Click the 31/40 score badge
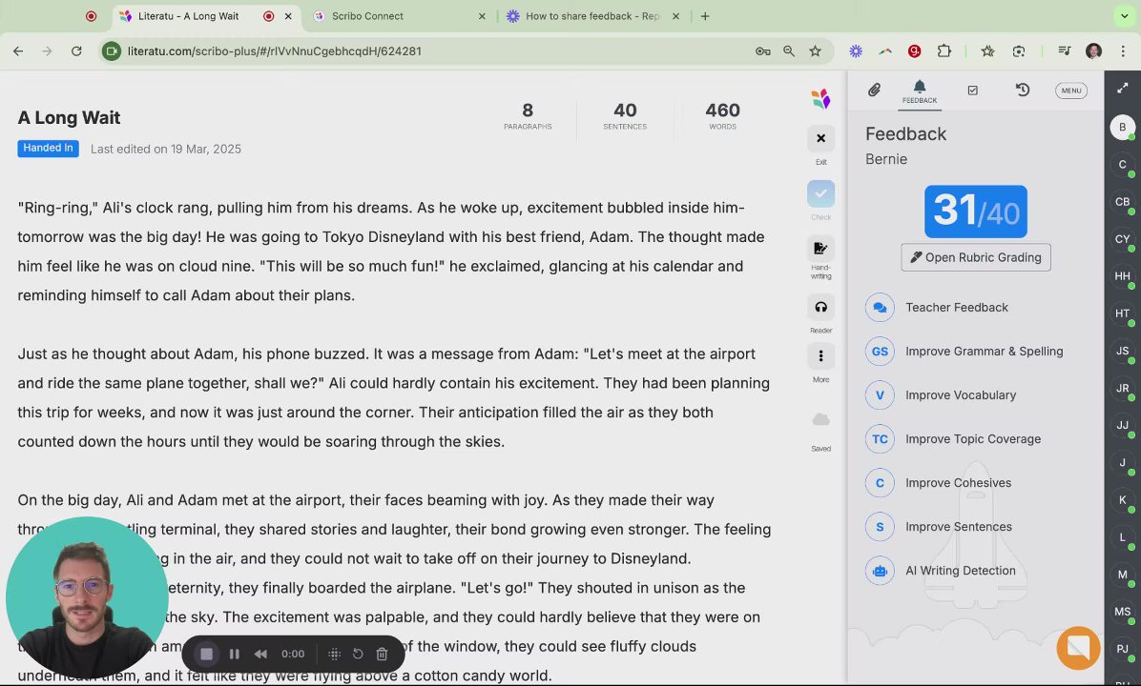The height and width of the screenshot is (686, 1141). pos(976,212)
